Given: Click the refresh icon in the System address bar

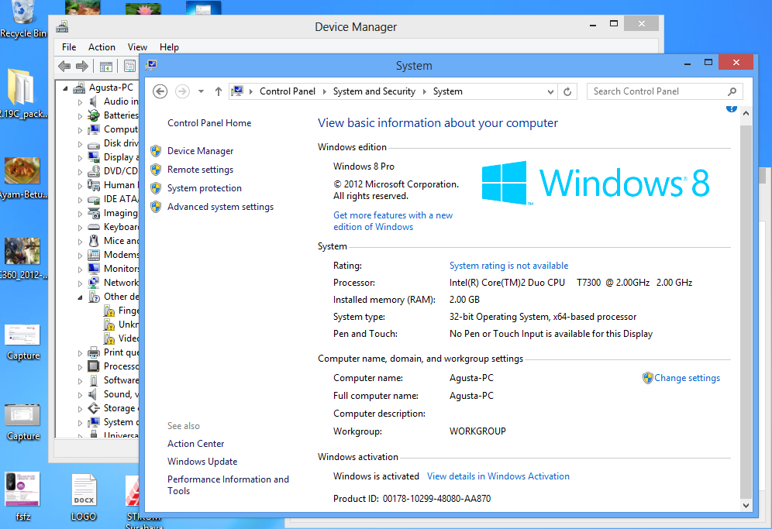Looking at the screenshot, I should coord(567,91).
